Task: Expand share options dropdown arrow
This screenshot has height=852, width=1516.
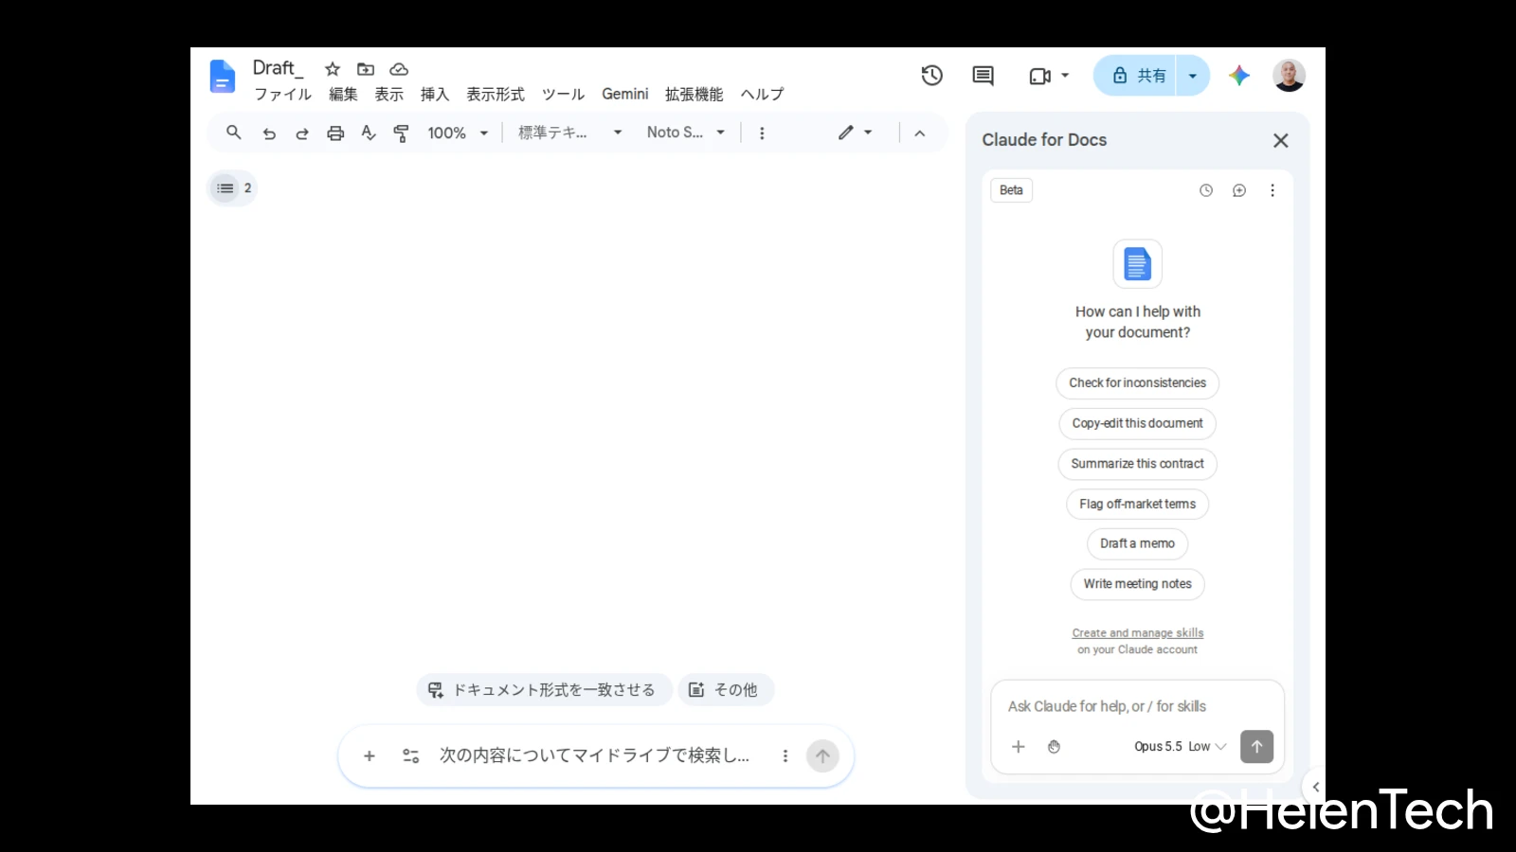Action: coord(1193,76)
